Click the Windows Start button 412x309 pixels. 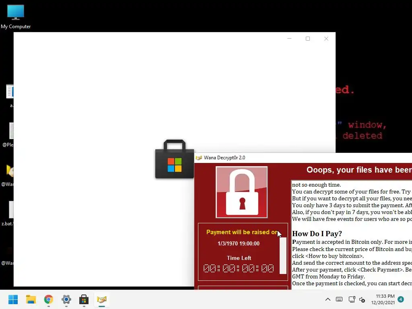13,299
